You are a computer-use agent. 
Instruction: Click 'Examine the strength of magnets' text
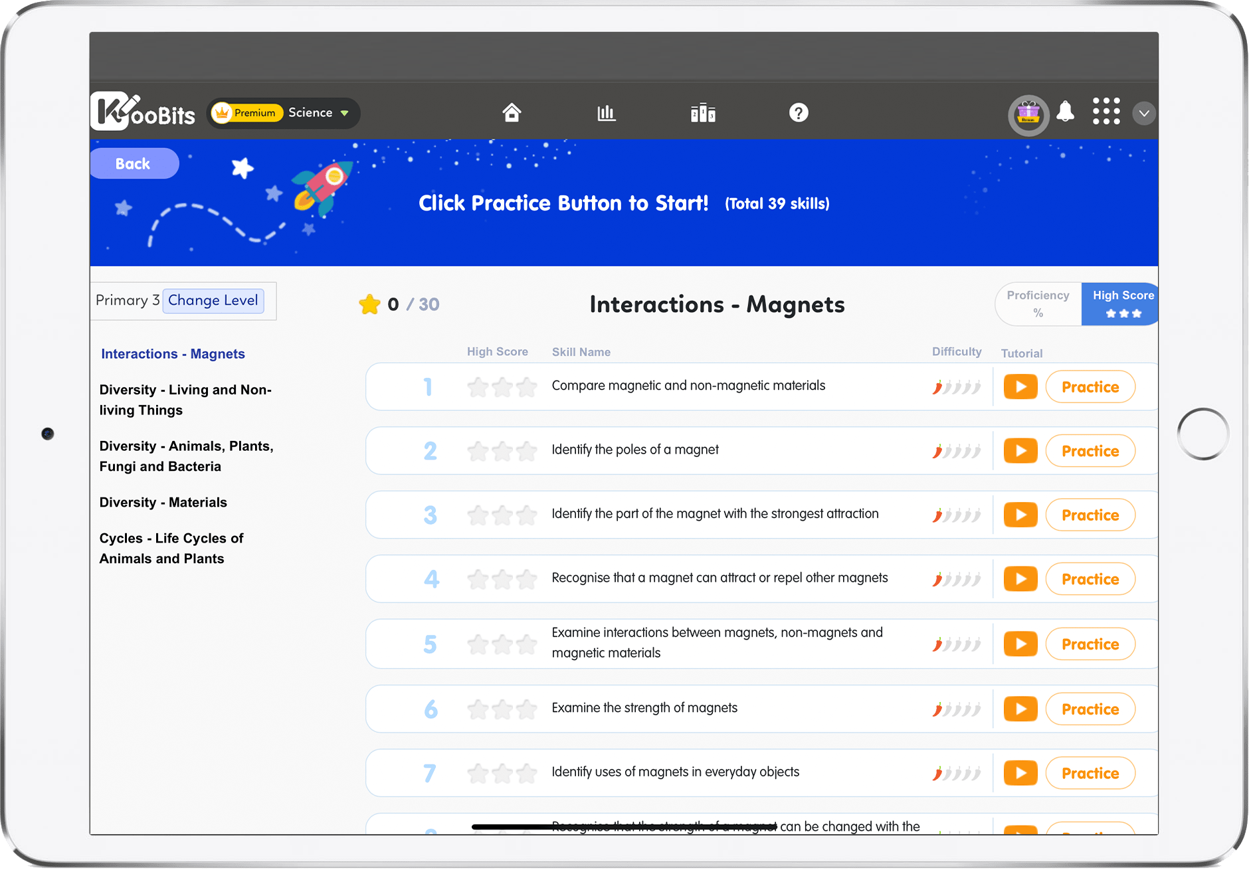tap(644, 708)
